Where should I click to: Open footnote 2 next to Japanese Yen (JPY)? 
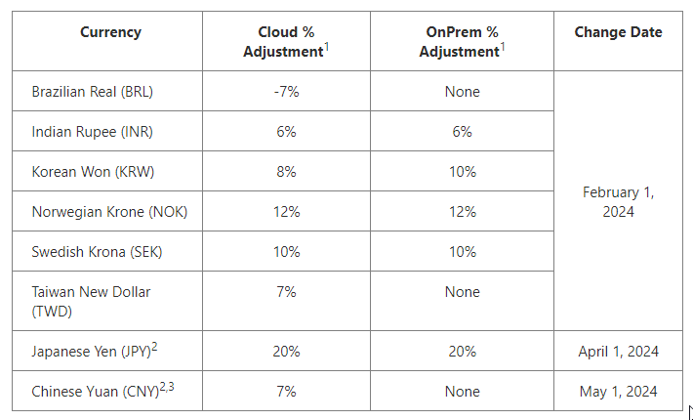pos(155,346)
